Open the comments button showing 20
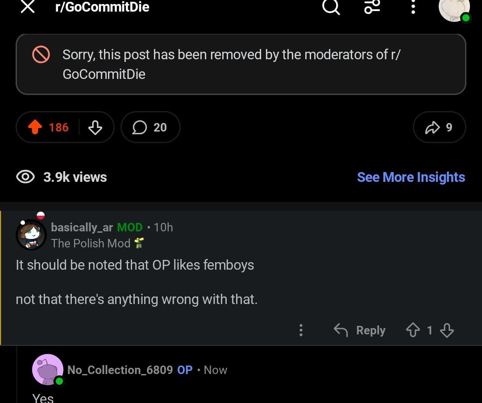482x403 pixels. [150, 127]
